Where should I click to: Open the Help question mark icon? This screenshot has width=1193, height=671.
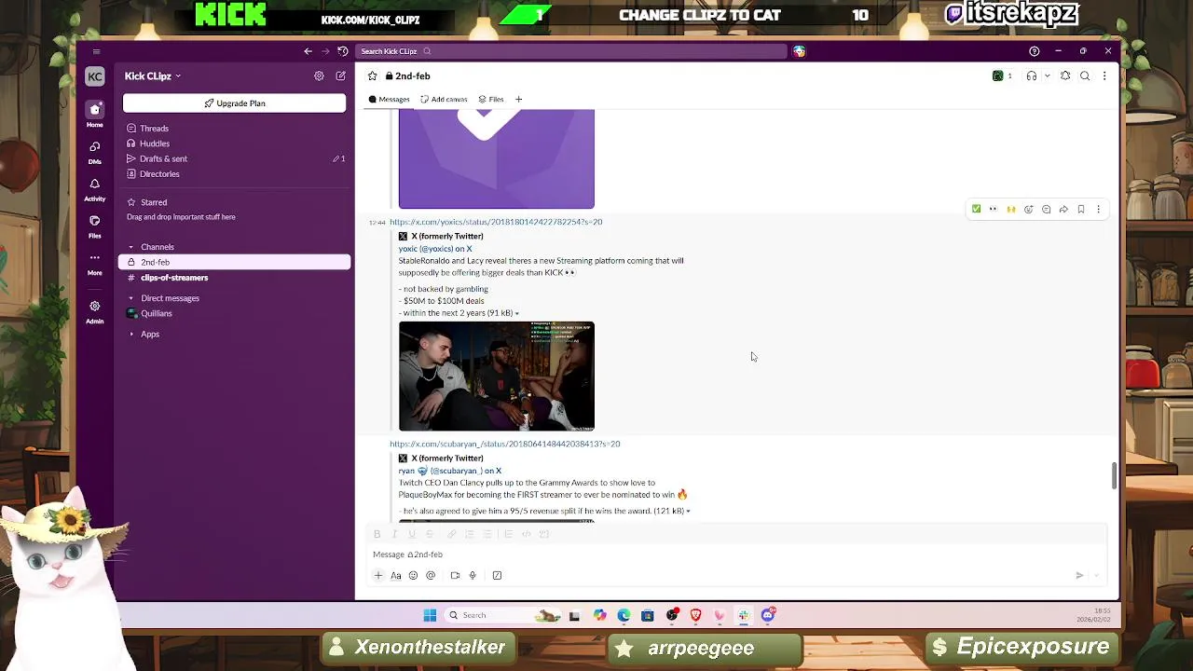(1034, 51)
